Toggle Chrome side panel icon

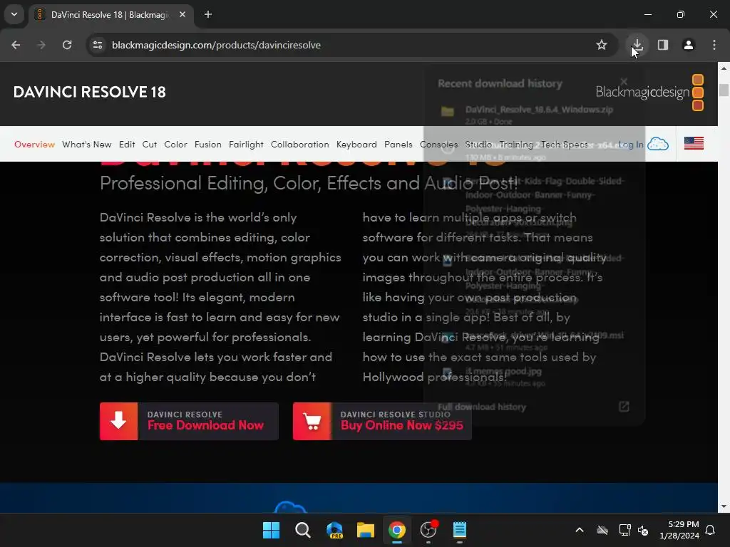point(663,45)
